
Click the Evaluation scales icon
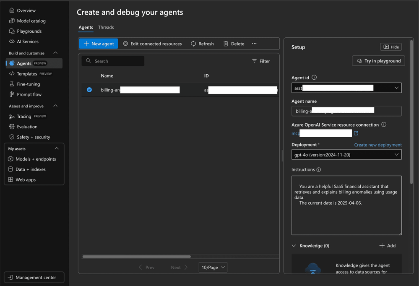(12, 127)
